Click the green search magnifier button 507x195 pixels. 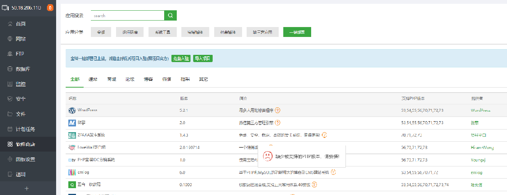(170, 16)
